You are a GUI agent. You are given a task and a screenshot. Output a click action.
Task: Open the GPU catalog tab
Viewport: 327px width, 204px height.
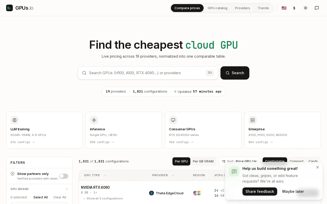pos(217,8)
